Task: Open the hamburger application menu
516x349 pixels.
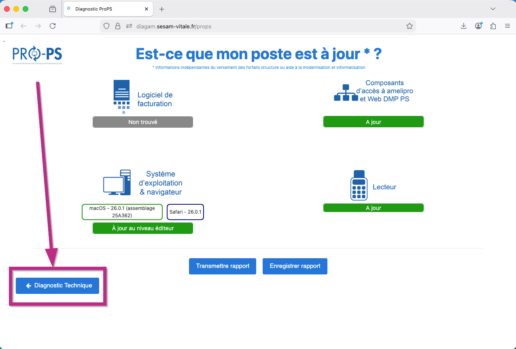Action: 507,26
